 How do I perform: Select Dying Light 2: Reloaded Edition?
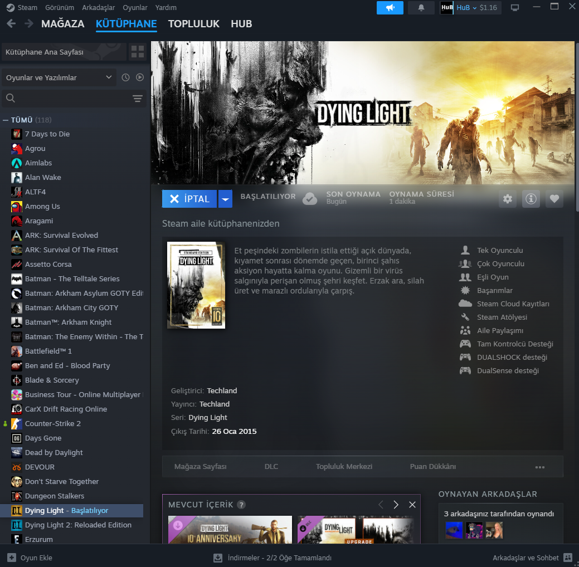pos(72,525)
